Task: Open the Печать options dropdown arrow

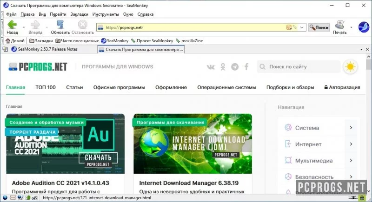Action: coord(351,27)
